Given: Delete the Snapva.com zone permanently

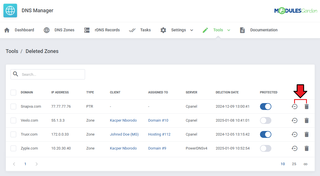Looking at the screenshot, I should (307, 107).
